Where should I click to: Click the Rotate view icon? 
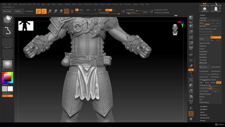(x=191, y=96)
